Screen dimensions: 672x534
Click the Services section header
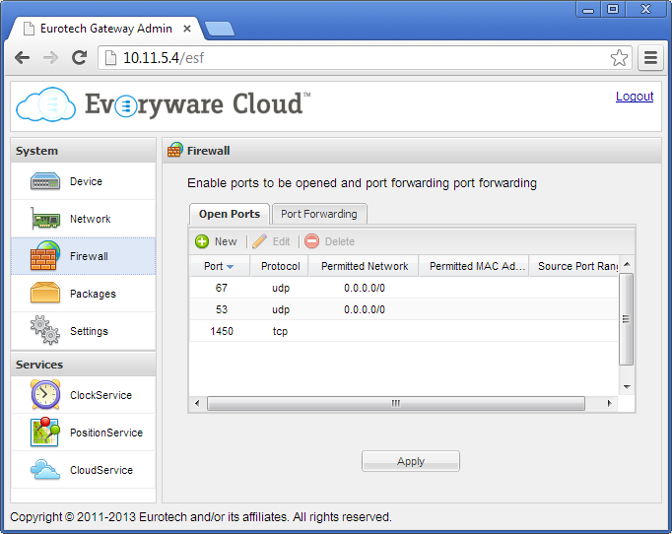click(x=83, y=365)
